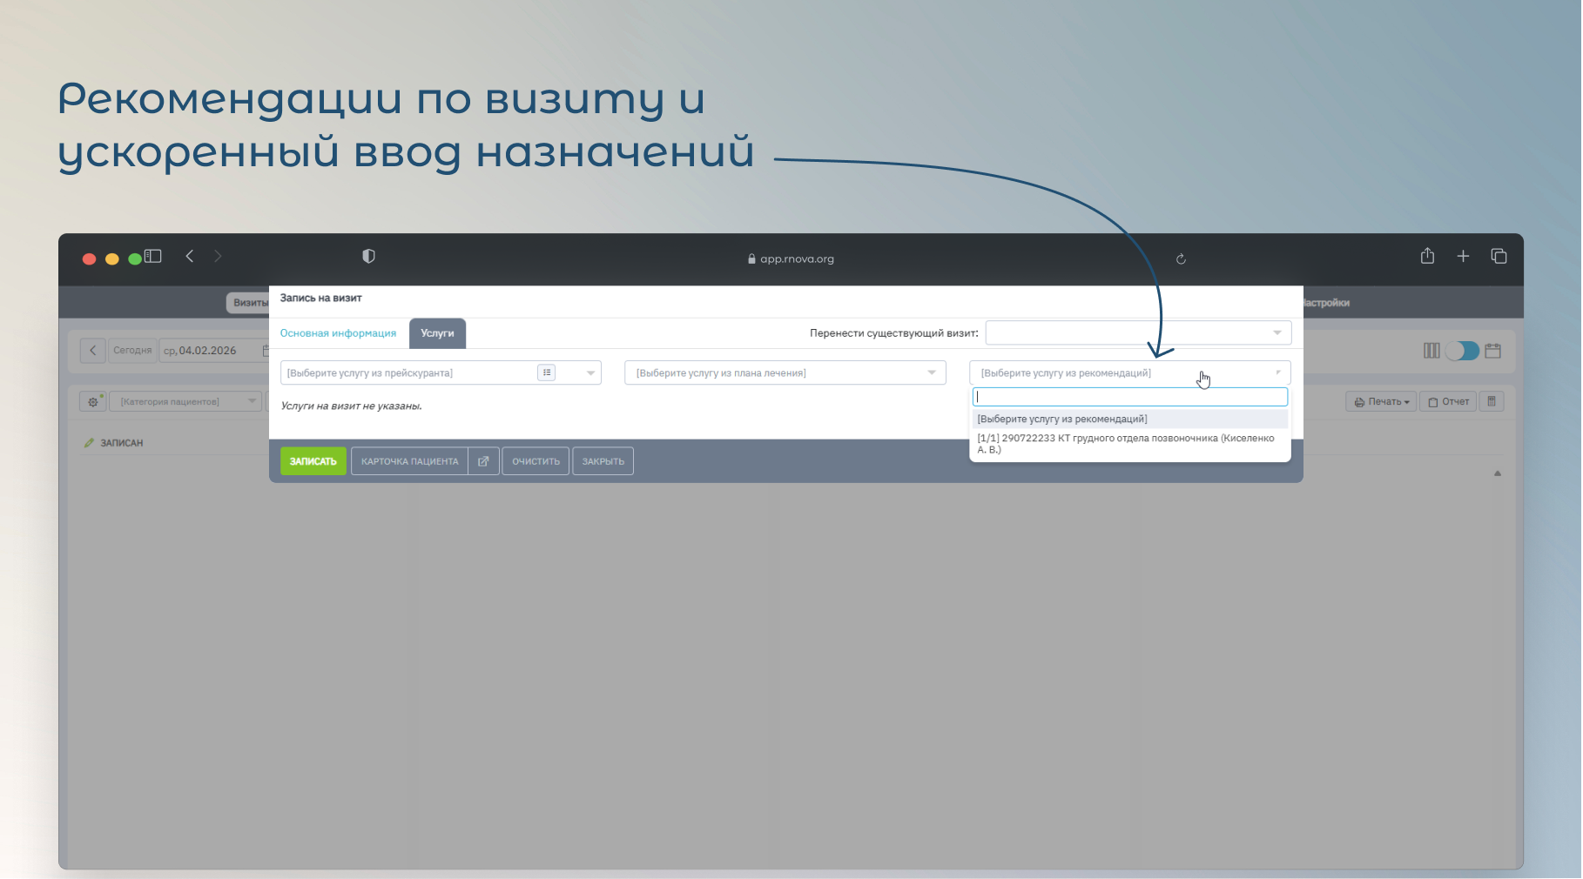Click the Safari share icon
This screenshot has height=879, width=1583.
click(x=1427, y=257)
